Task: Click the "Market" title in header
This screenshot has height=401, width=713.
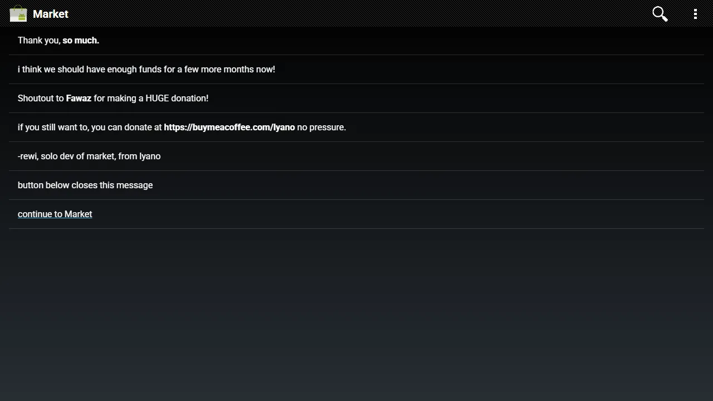Action: click(51, 14)
